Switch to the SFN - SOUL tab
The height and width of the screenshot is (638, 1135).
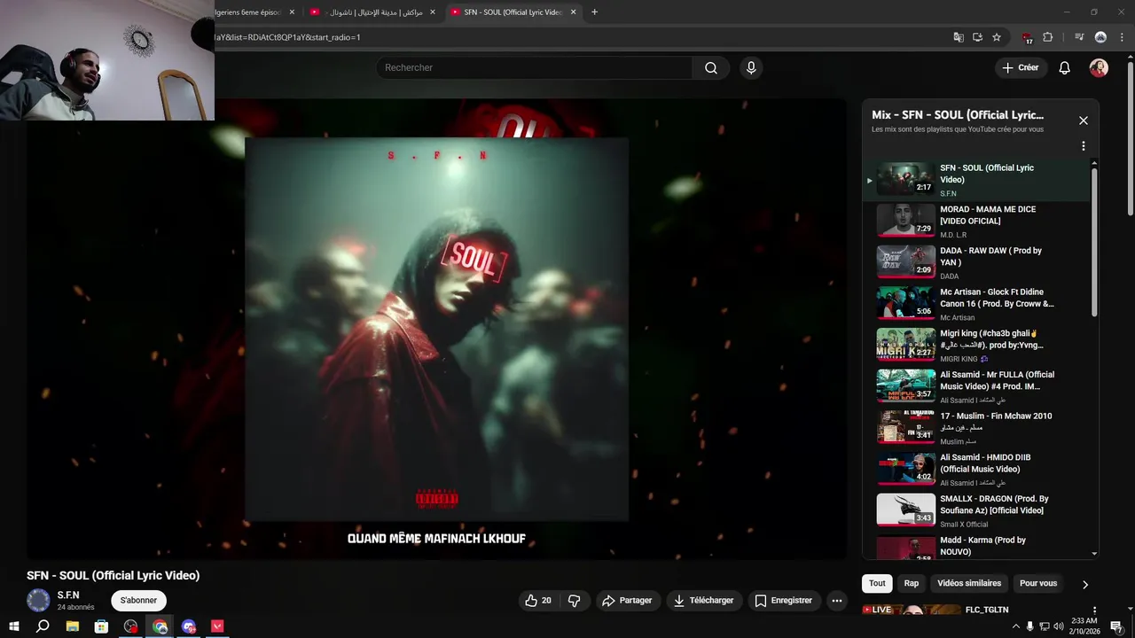(x=513, y=12)
